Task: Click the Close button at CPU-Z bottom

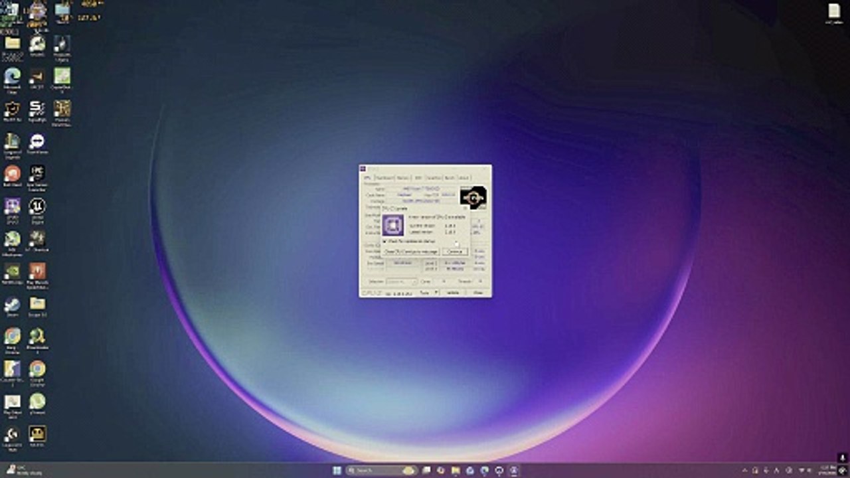Action: 478,293
